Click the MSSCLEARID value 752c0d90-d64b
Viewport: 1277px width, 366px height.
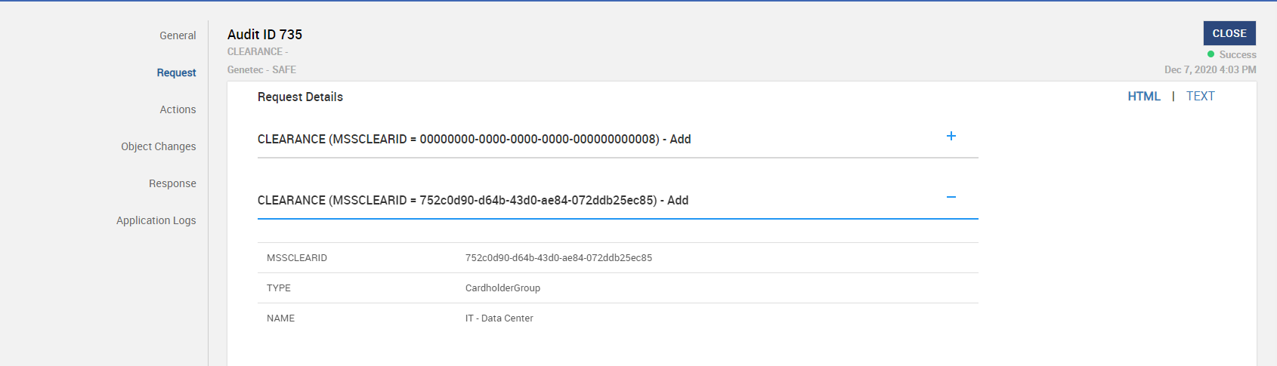pyautogui.click(x=558, y=258)
